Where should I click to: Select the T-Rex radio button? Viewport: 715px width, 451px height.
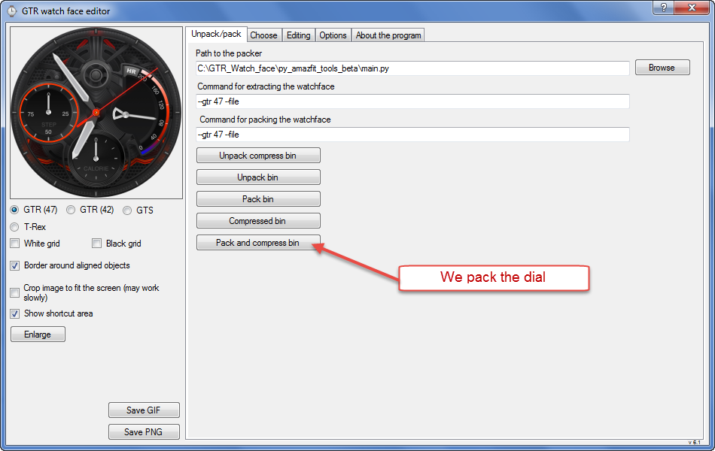pyautogui.click(x=14, y=227)
